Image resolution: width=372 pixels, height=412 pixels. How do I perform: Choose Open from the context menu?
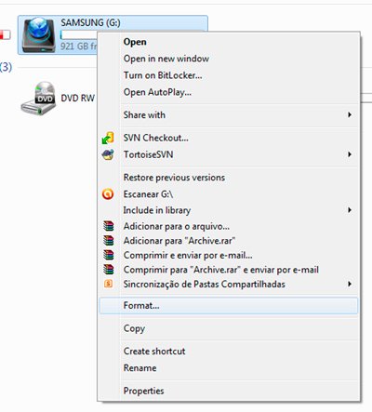[229, 42]
